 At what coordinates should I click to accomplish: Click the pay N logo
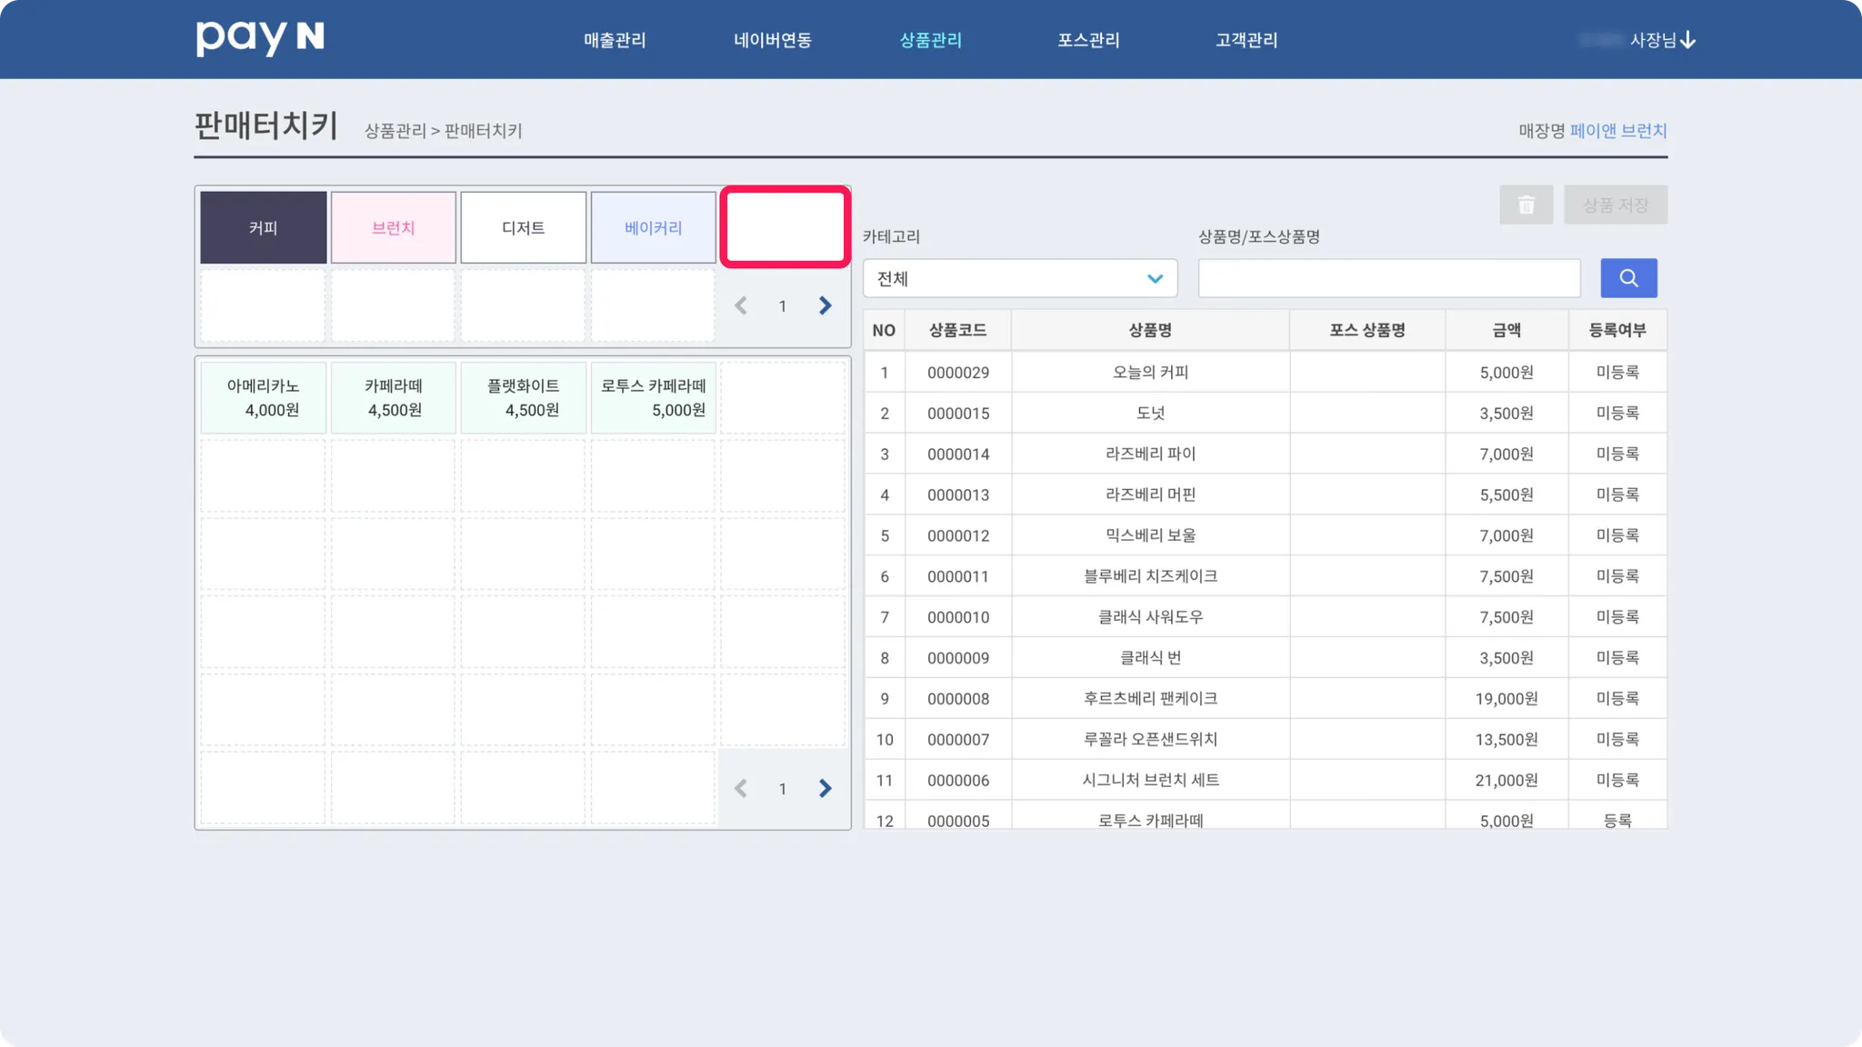(260, 38)
